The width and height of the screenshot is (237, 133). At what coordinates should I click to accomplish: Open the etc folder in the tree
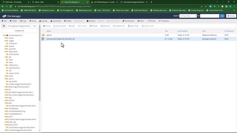pyautogui.click(x=10, y=89)
